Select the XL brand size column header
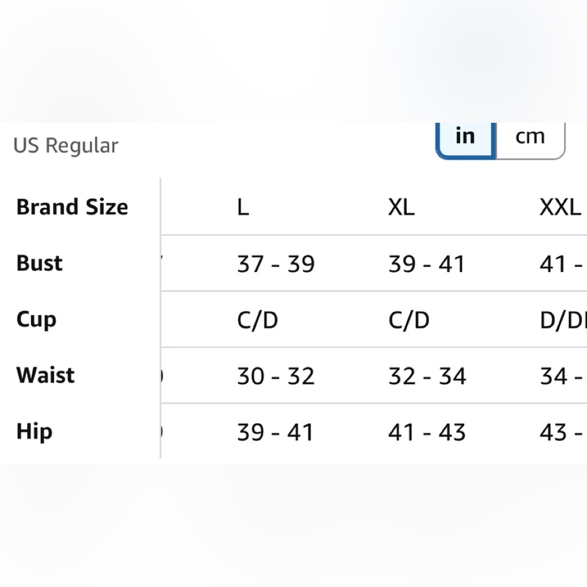 pyautogui.click(x=402, y=207)
